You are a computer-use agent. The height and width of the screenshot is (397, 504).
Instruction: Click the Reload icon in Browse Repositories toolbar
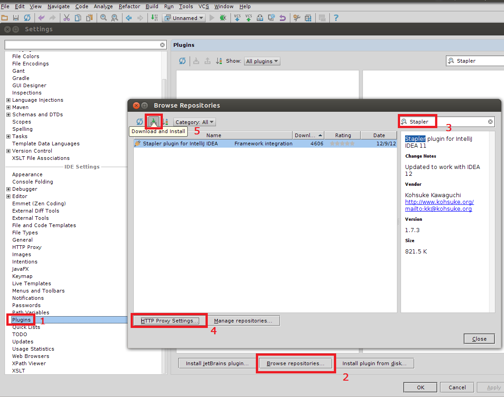point(140,122)
